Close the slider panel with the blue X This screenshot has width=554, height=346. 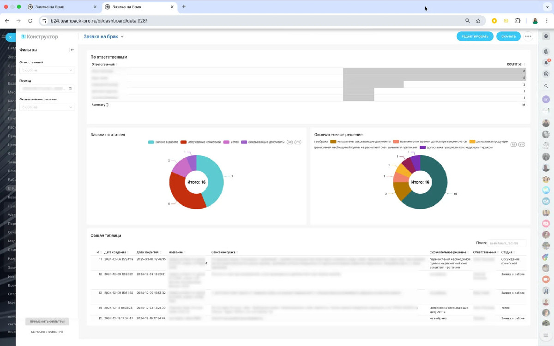10,37
